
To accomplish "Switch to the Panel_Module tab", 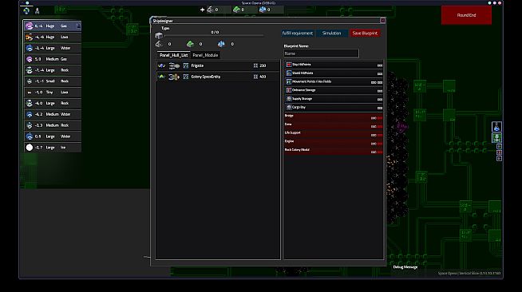I will [x=205, y=55].
